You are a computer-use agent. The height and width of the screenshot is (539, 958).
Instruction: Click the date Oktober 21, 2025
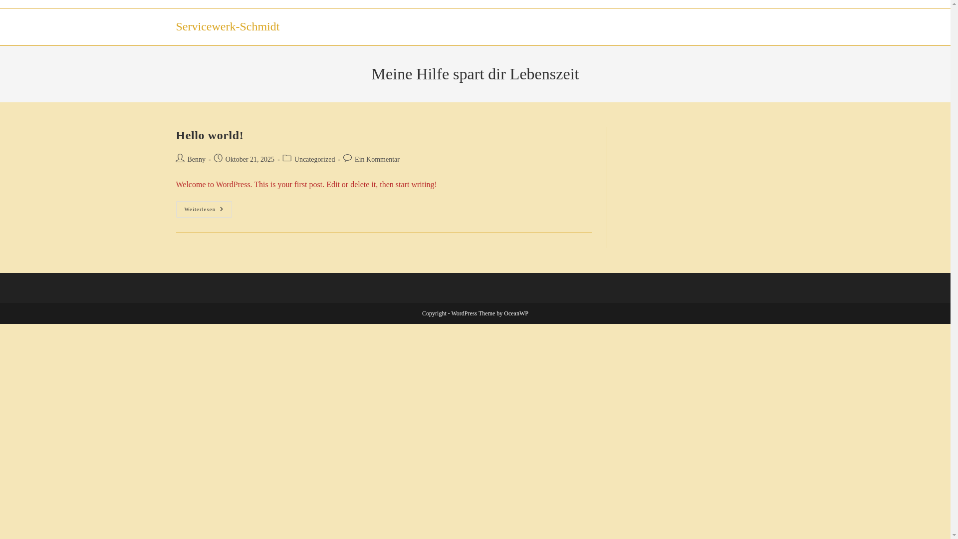click(249, 160)
